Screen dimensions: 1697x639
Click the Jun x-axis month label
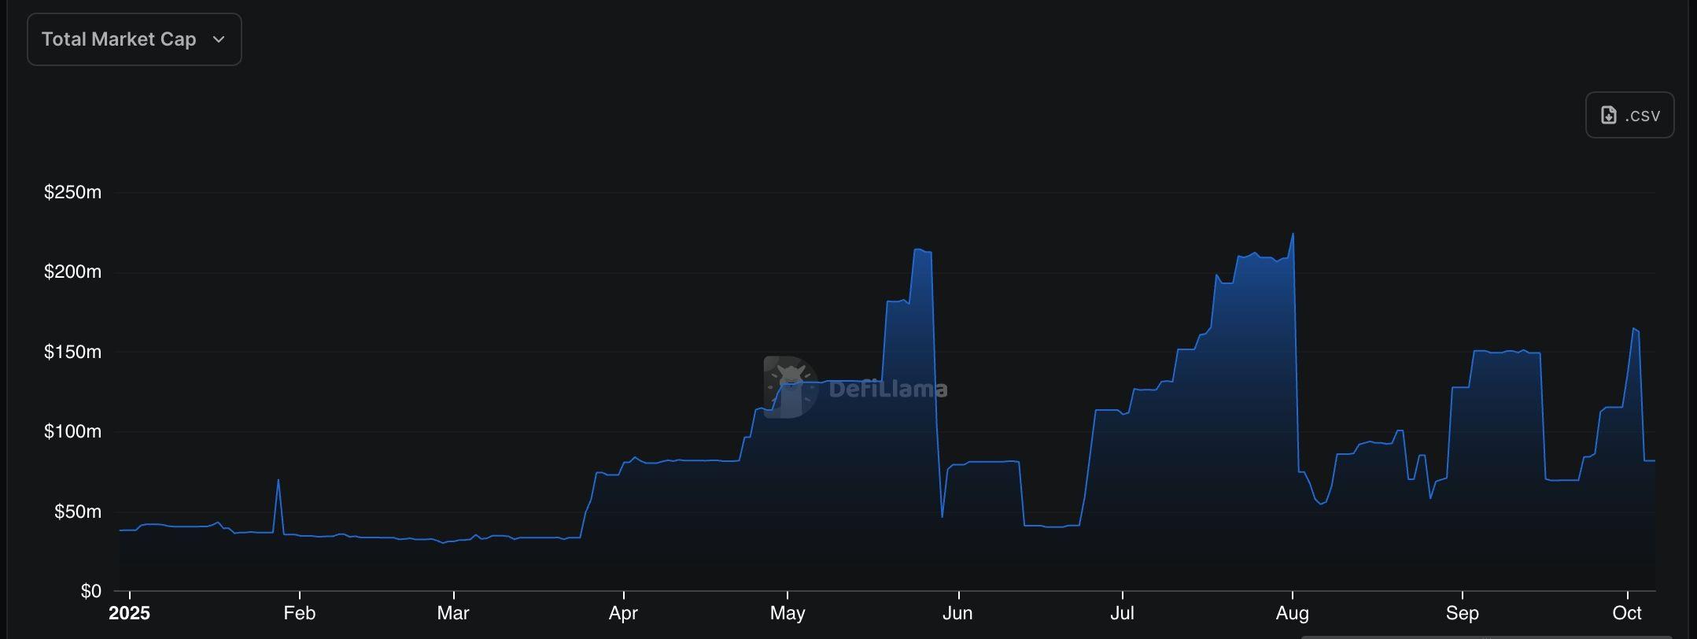pos(957,613)
